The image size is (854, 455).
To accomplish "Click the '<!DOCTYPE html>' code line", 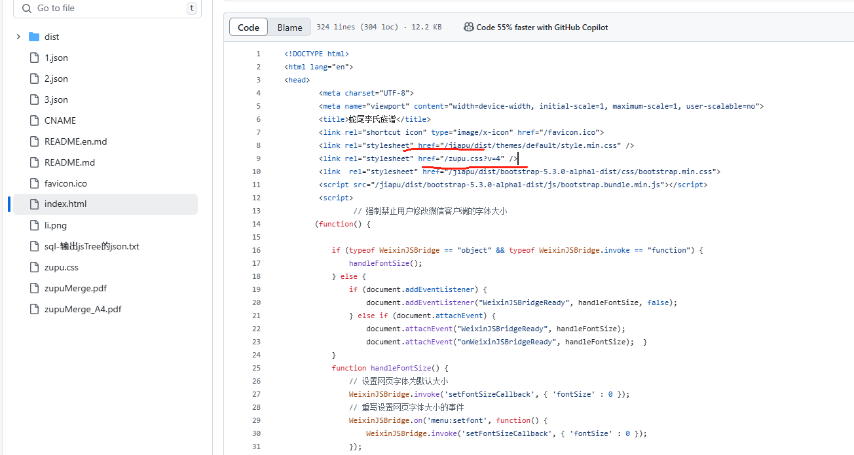I will coord(316,54).
